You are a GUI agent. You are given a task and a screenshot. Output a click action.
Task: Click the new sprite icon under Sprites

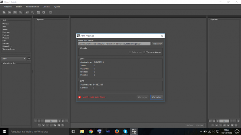(x=232, y=125)
